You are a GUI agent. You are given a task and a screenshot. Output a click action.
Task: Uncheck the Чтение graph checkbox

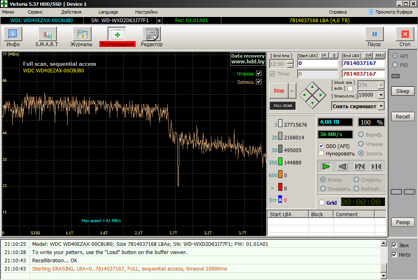[258, 74]
